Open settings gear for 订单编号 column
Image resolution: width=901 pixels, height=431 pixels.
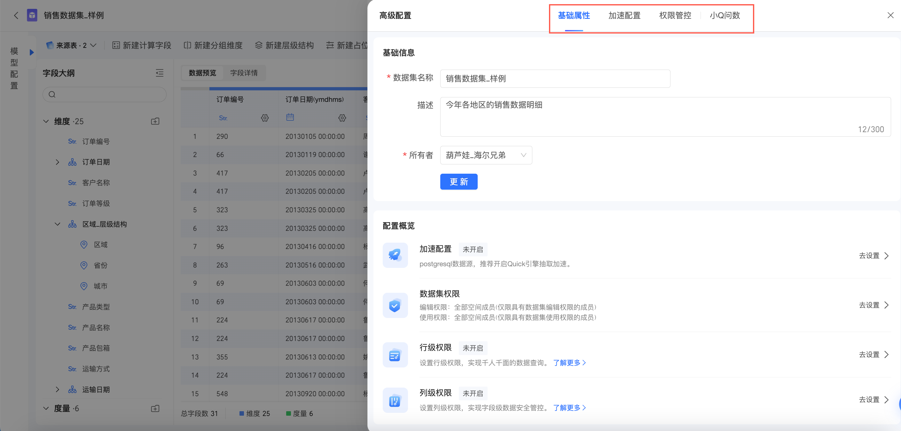pyautogui.click(x=265, y=118)
